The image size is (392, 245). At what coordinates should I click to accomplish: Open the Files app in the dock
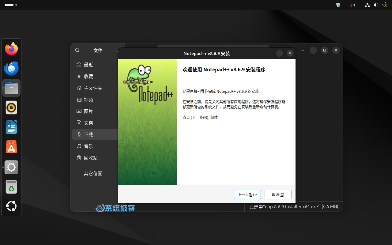[x=11, y=88]
